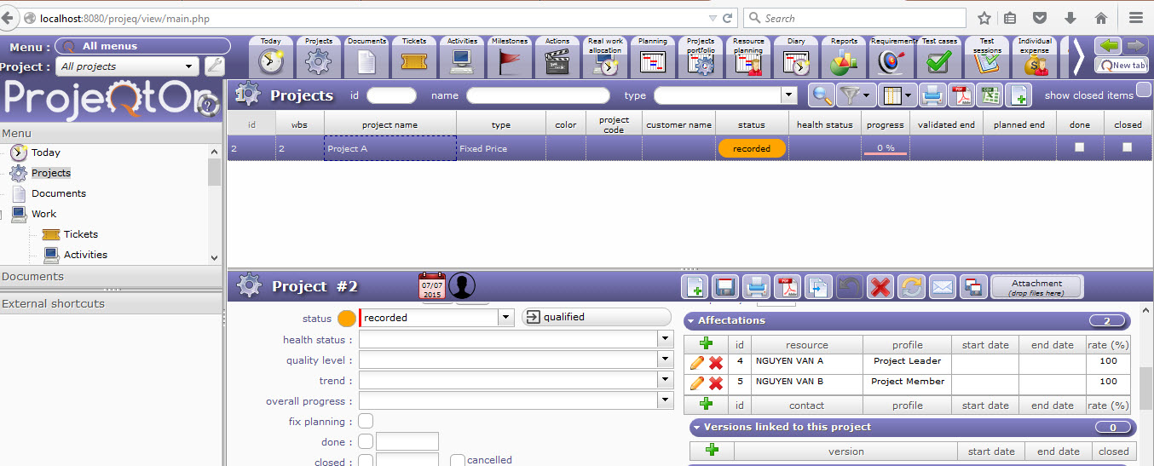This screenshot has width=1154, height=466.
Task: Check the fix planning checkbox
Action: coord(366,421)
